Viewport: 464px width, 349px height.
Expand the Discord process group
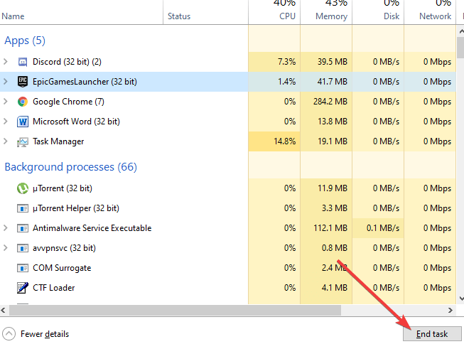pyautogui.click(x=6, y=62)
